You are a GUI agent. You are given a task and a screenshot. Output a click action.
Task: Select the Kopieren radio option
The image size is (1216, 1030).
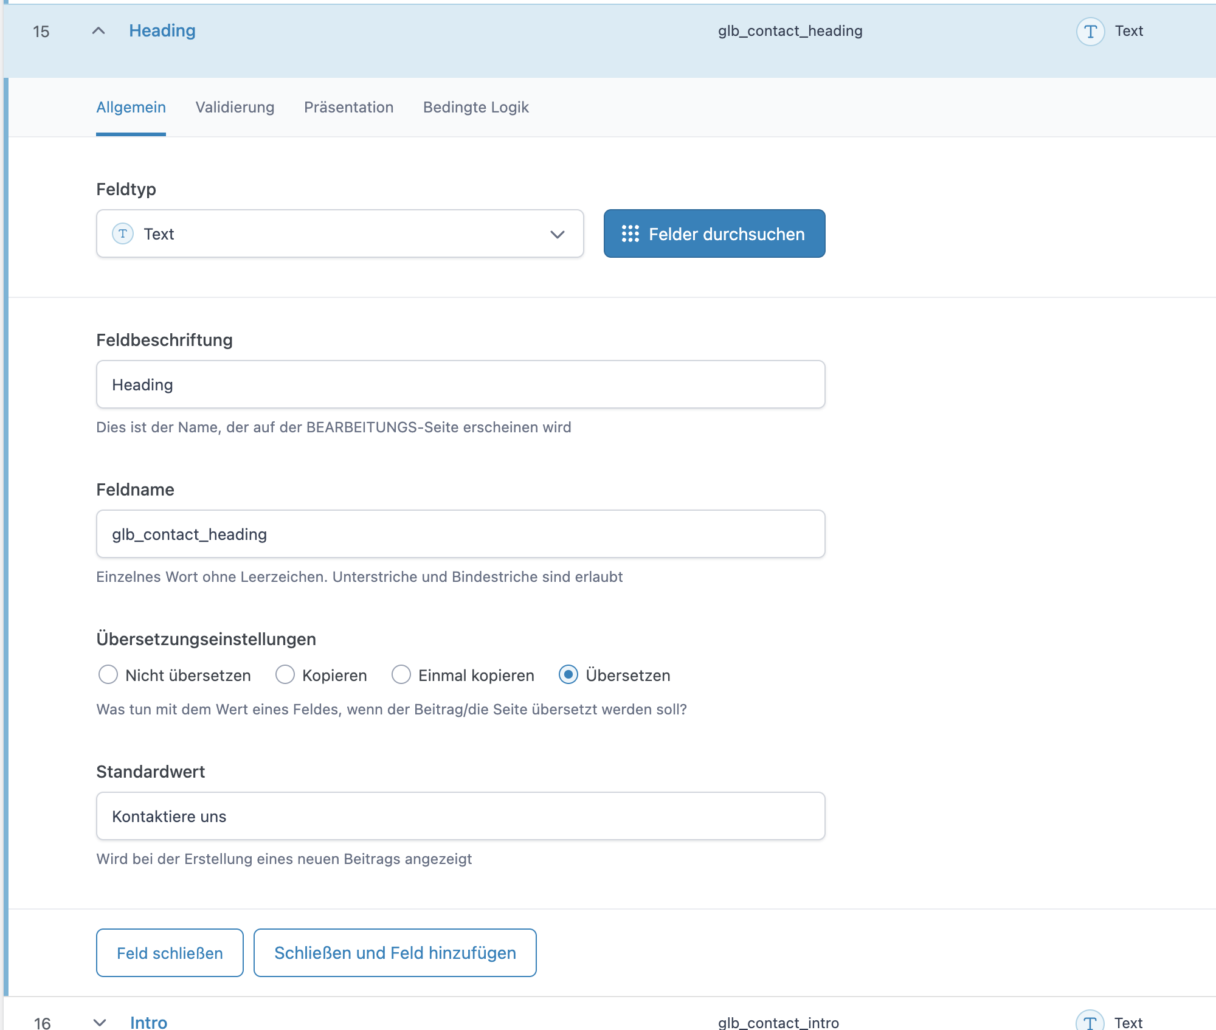pyautogui.click(x=285, y=675)
